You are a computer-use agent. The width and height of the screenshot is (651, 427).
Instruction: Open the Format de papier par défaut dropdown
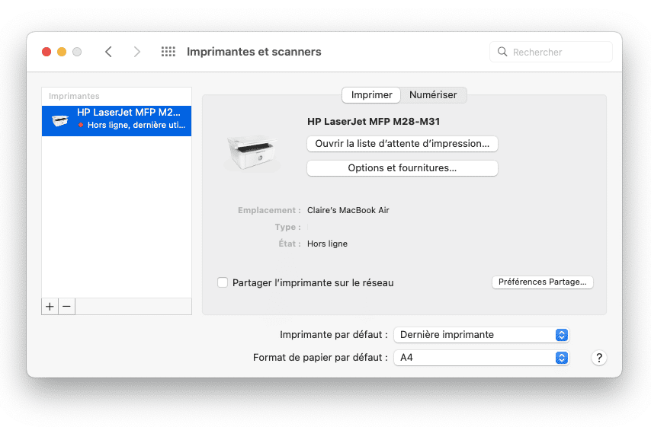pos(482,358)
